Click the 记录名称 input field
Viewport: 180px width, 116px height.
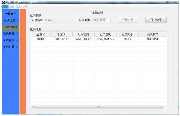60,20
